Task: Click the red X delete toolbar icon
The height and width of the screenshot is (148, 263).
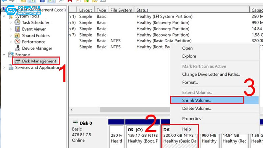Action: [x=70, y=1]
